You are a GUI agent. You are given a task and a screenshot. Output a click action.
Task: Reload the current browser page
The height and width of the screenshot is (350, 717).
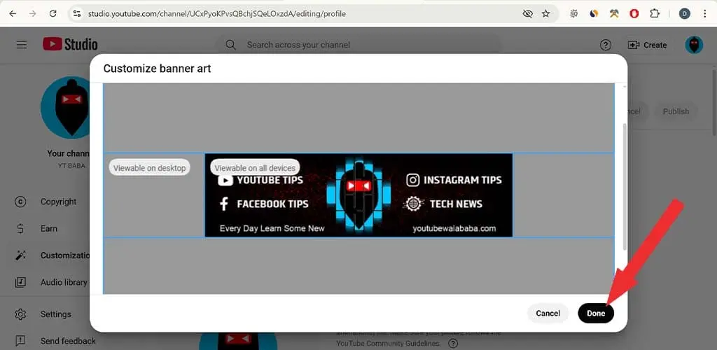click(x=53, y=14)
